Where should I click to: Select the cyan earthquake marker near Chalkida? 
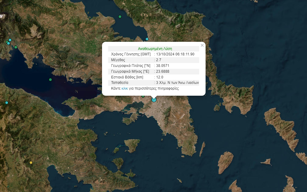click(x=147, y=39)
